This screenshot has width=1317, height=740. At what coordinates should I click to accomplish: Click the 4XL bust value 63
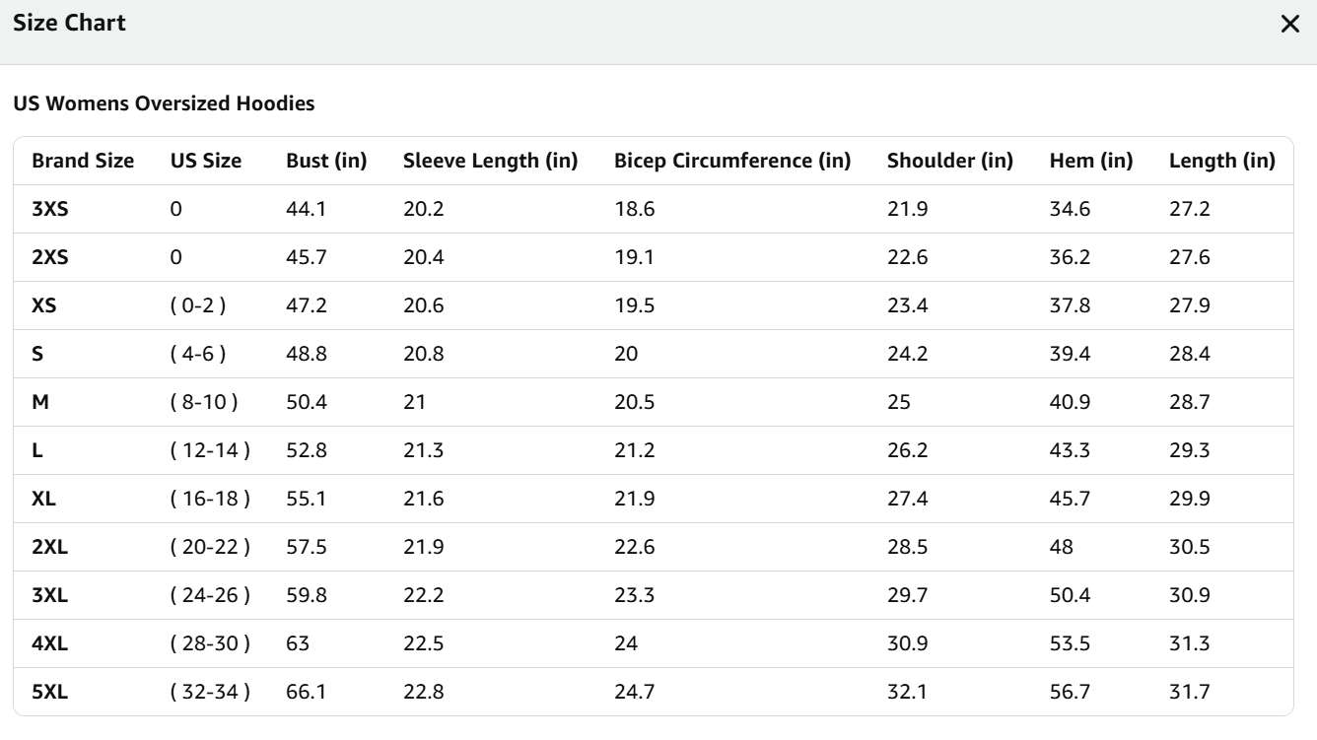click(298, 643)
